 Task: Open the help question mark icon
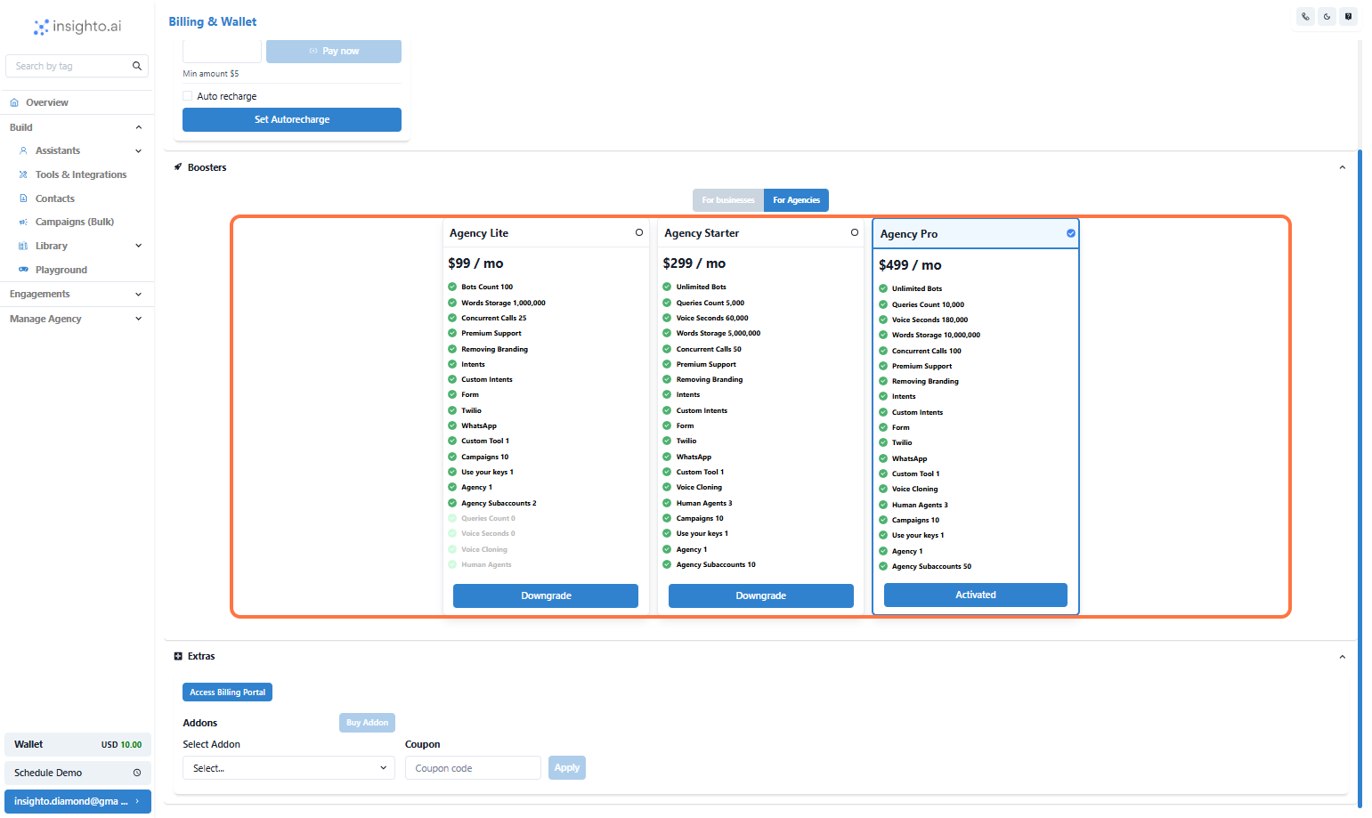[x=1349, y=16]
